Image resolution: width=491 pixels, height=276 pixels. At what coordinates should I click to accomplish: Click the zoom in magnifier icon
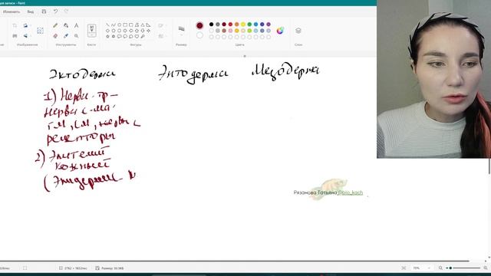486,268
